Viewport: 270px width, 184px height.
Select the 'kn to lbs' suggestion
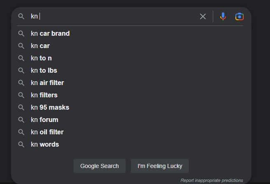(x=44, y=71)
